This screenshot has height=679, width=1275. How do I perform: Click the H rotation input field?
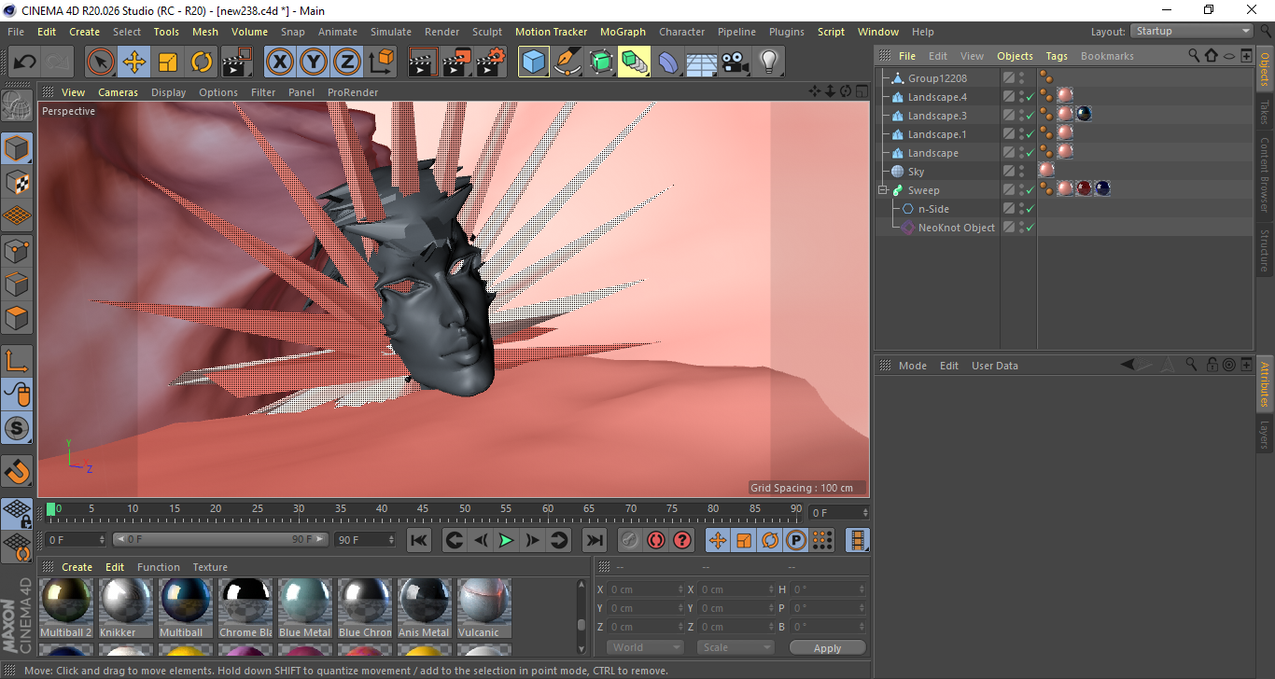point(828,589)
